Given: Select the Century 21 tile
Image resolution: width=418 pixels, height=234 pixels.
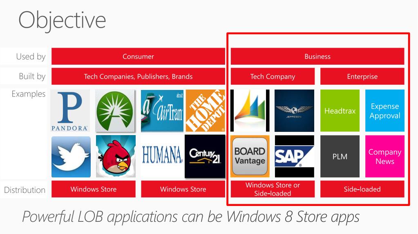Looking at the screenshot, I should tap(205, 156).
